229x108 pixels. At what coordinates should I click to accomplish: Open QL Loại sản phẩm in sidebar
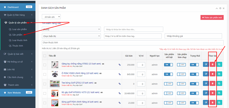pyautogui.click(x=18, y=29)
